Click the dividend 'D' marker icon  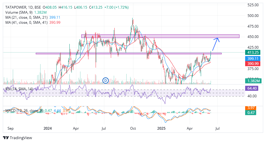click(105, 81)
